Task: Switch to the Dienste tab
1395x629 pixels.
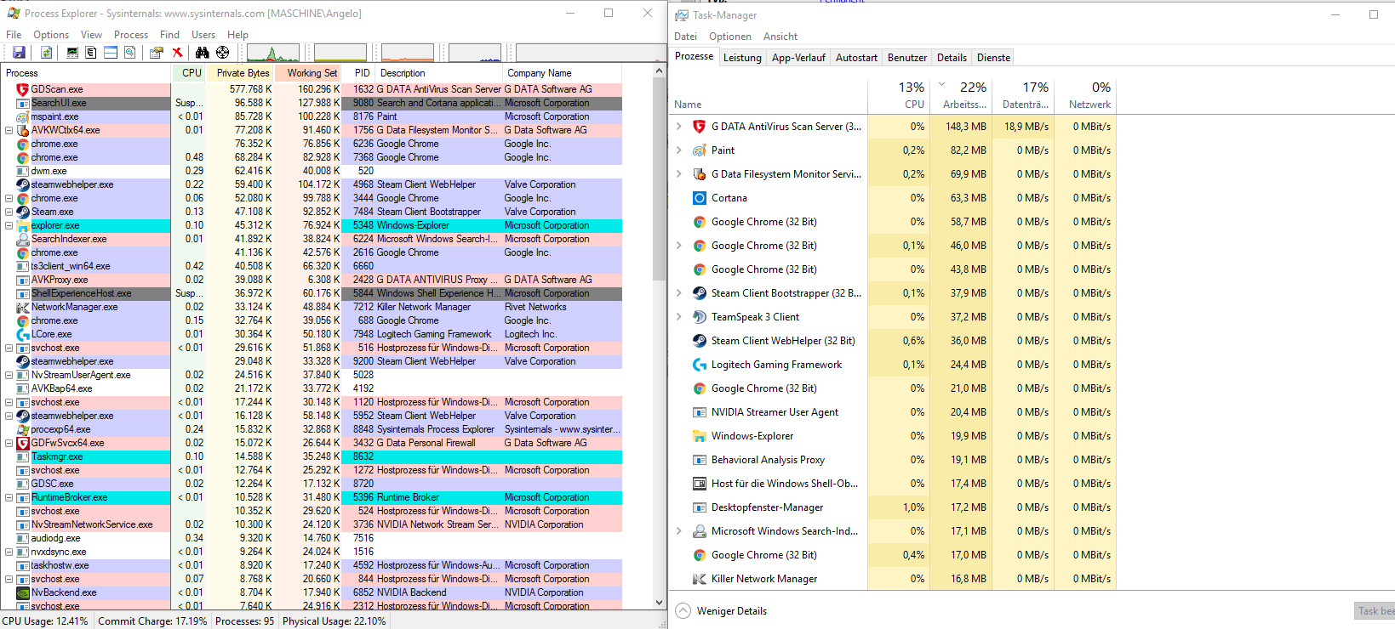Action: point(993,58)
